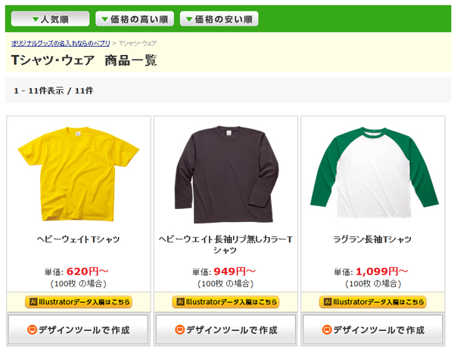454x354 pixels.
Task: Click the Ai icon under the raglan shirt
Action: (x=328, y=302)
